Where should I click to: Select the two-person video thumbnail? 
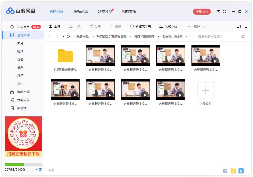(x=65, y=89)
